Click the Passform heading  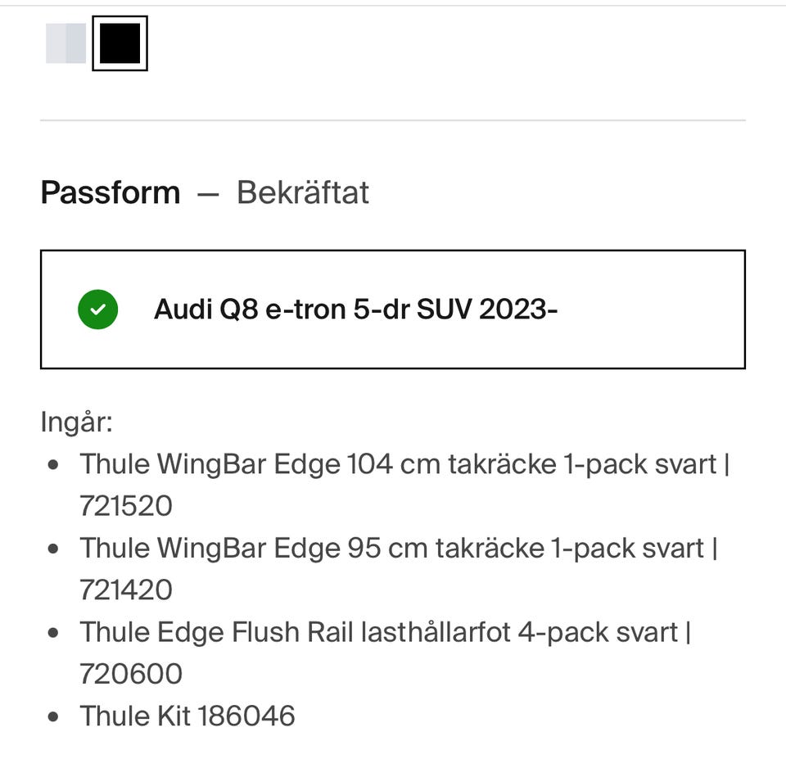111,193
